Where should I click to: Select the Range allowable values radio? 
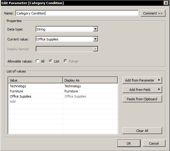(x=65, y=61)
